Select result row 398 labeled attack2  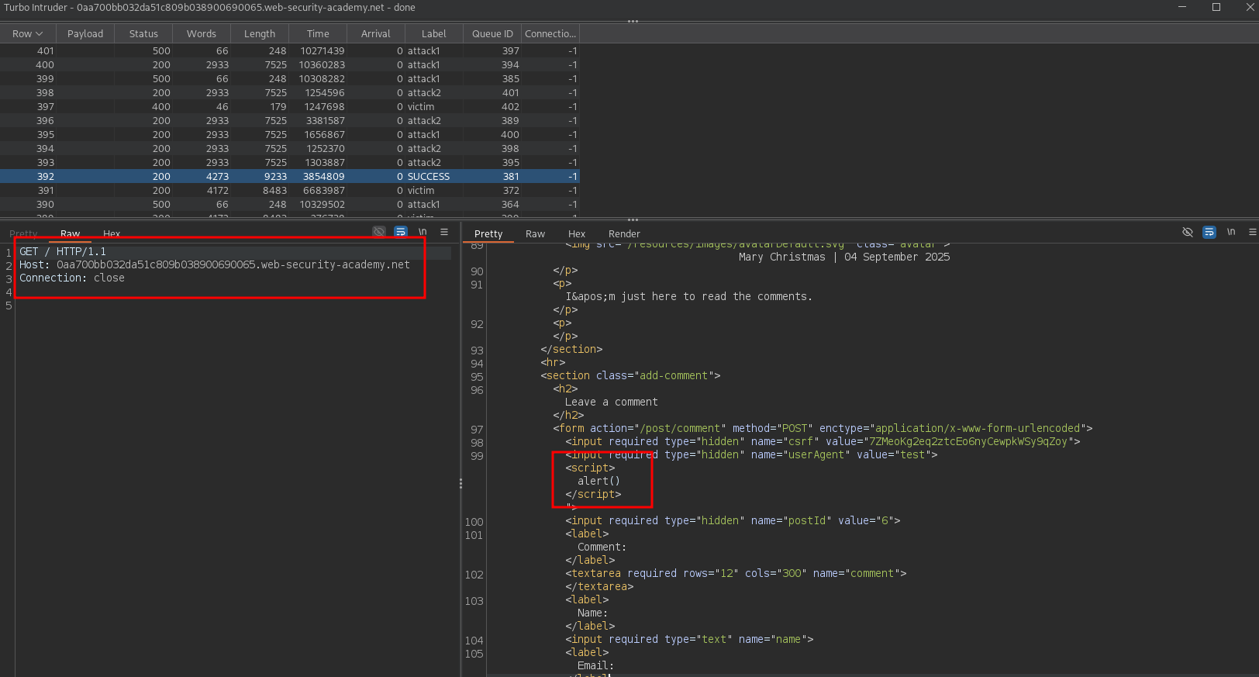(289, 92)
